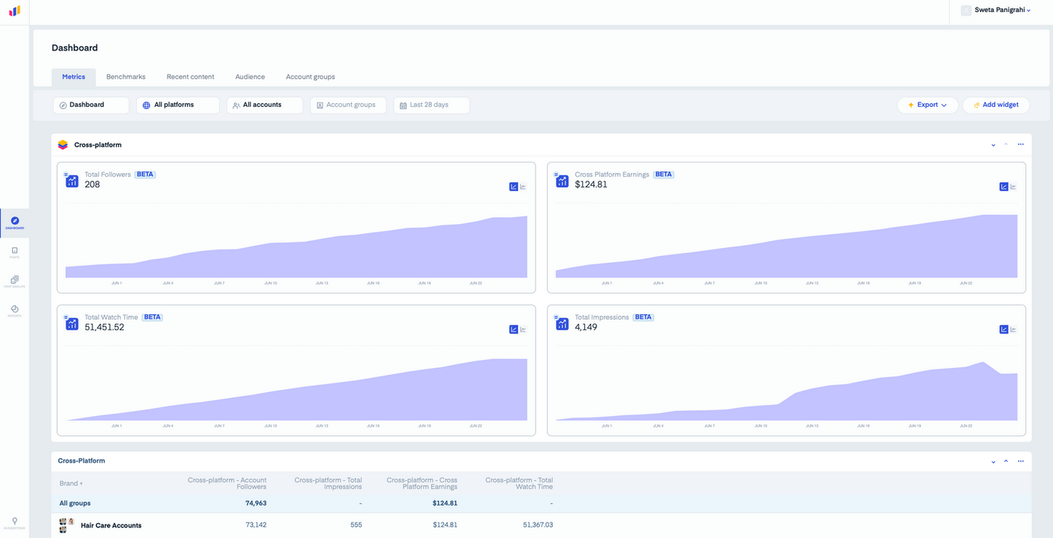Click the Hair Care Accounts avatar thumbnails

(67, 525)
